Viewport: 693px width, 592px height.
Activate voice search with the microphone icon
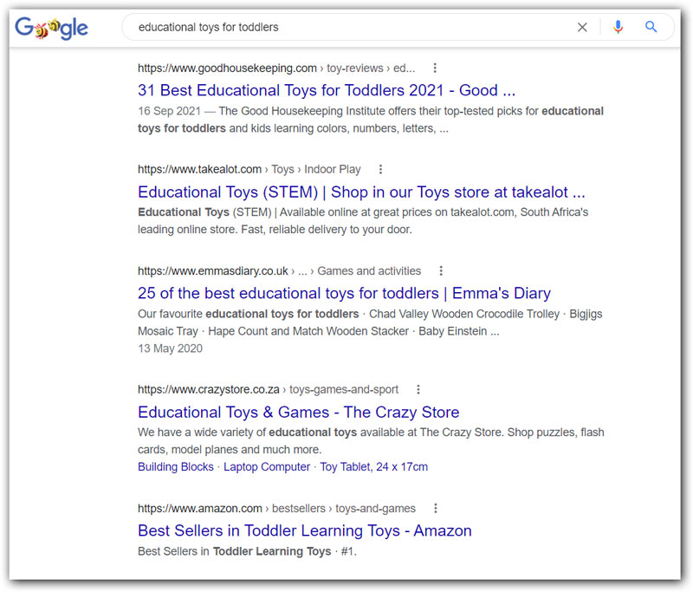(618, 27)
